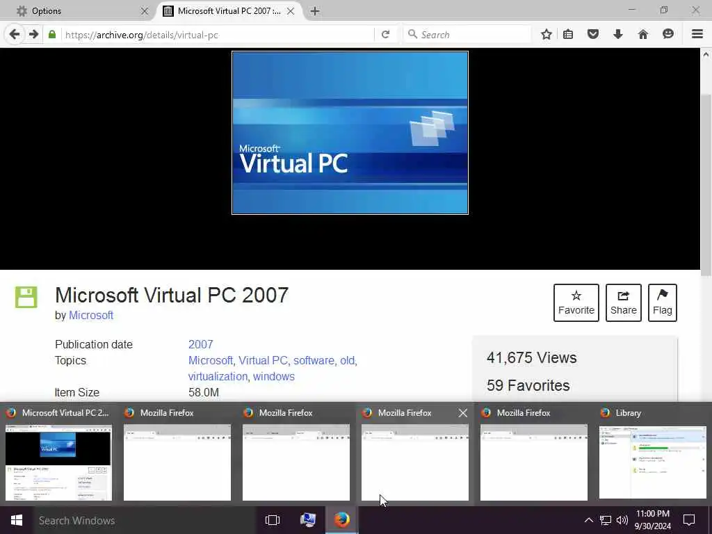Click the 58.0M item size value
The width and height of the screenshot is (712, 534).
(x=204, y=392)
